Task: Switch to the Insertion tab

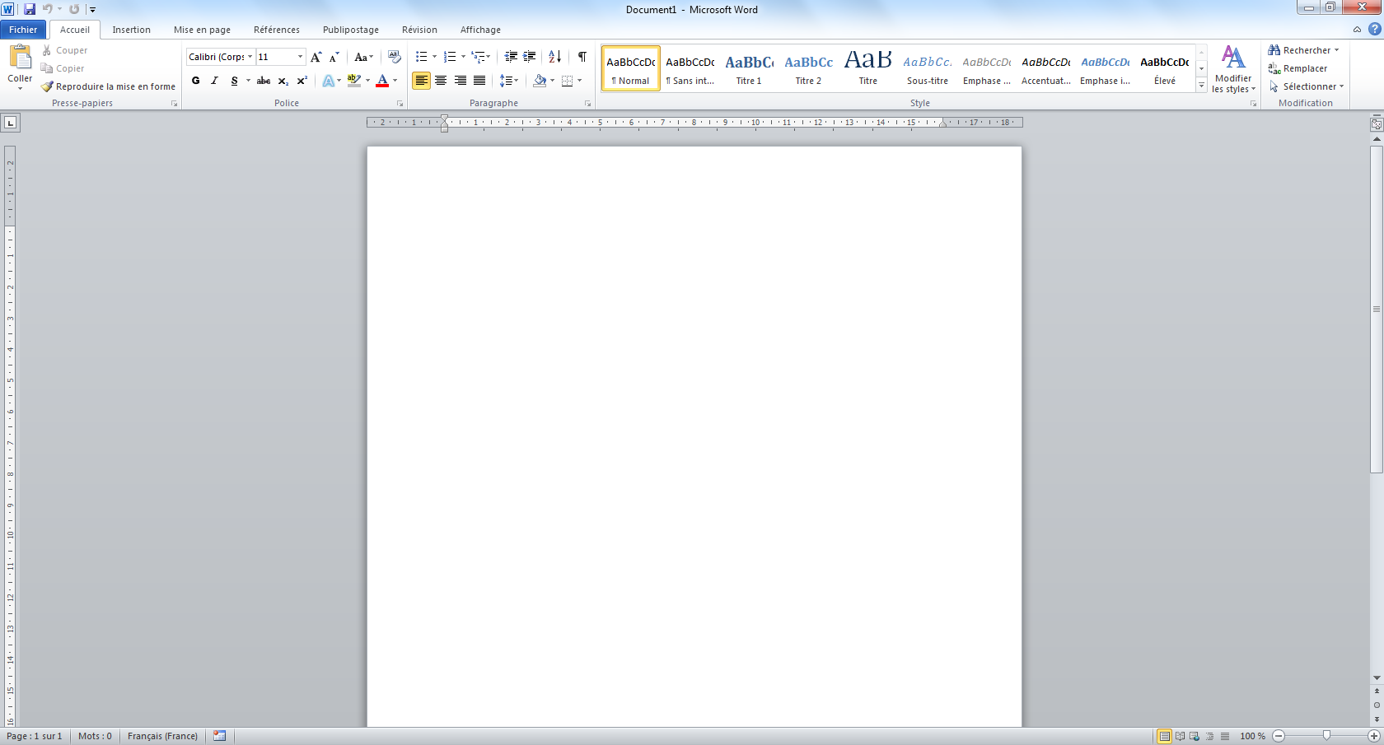Action: pyautogui.click(x=131, y=30)
